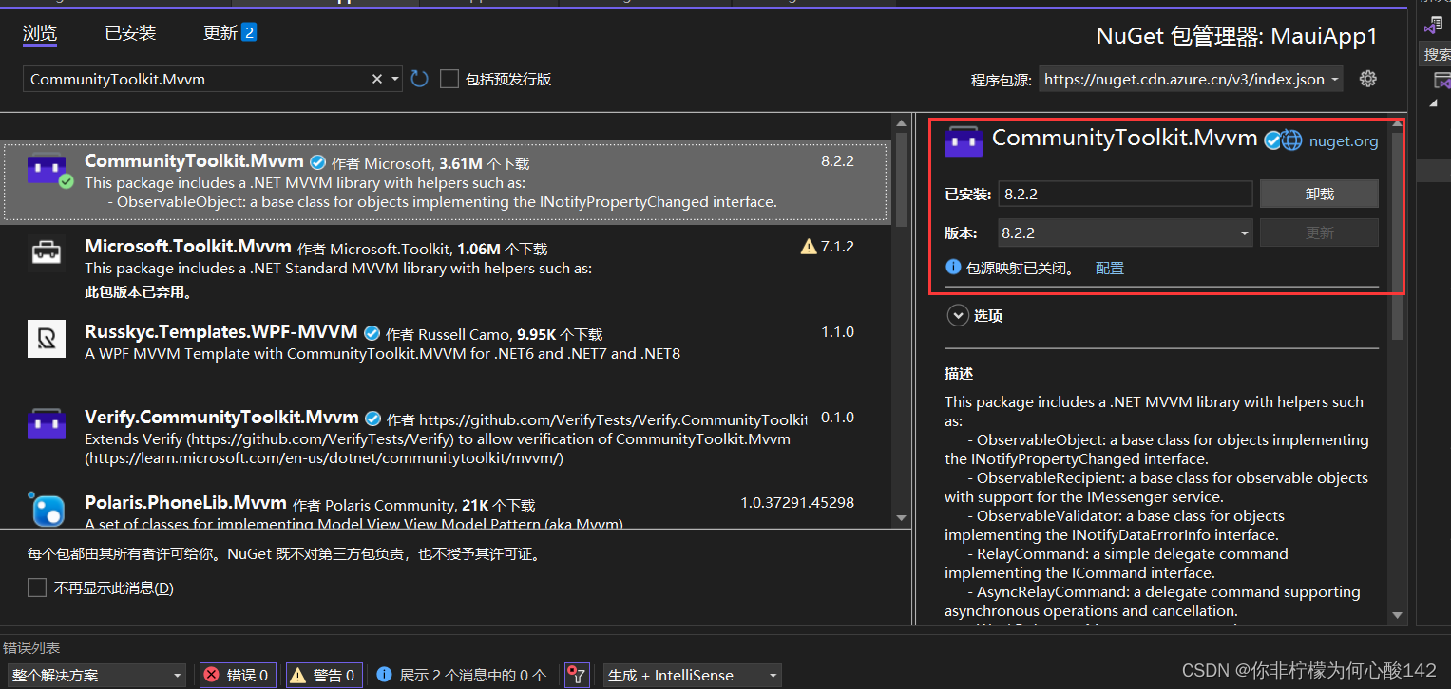1451x689 pixels.
Task: Open the 版本 version dropdown
Action: 1125,233
